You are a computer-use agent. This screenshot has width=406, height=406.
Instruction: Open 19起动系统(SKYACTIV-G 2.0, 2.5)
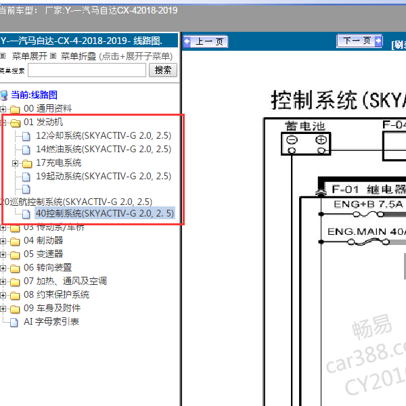104,176
